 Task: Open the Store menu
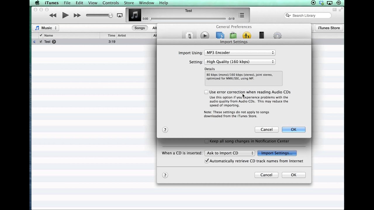pyautogui.click(x=129, y=3)
